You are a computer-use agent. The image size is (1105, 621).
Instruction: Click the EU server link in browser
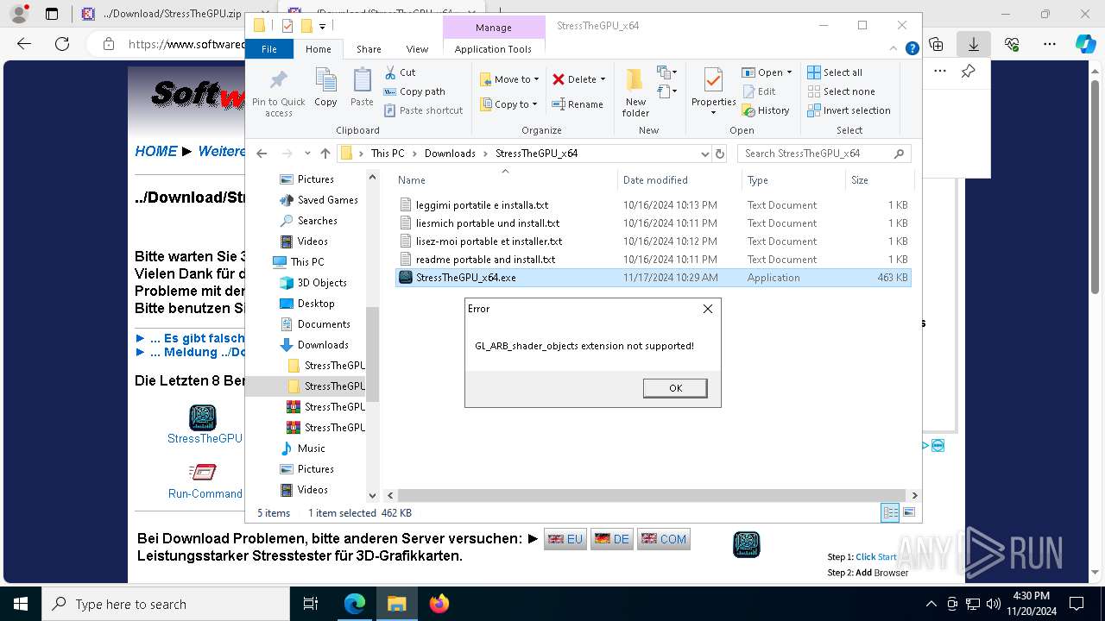[x=565, y=539]
